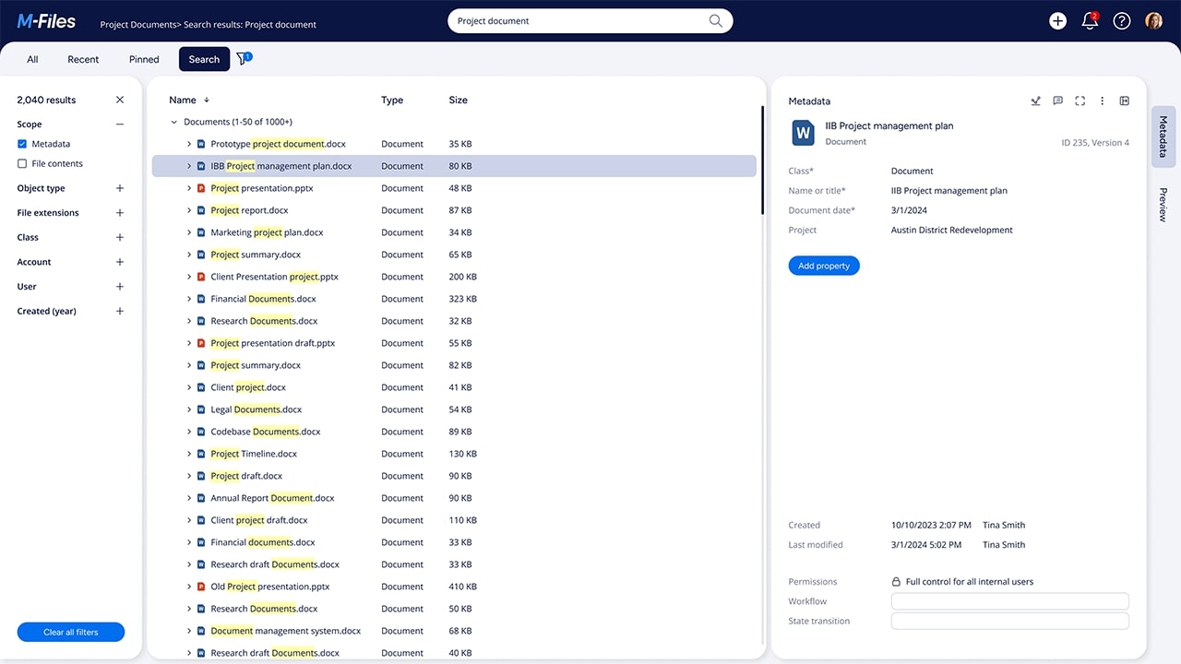
Task: Open notifications via the bell icon
Action: (x=1090, y=20)
